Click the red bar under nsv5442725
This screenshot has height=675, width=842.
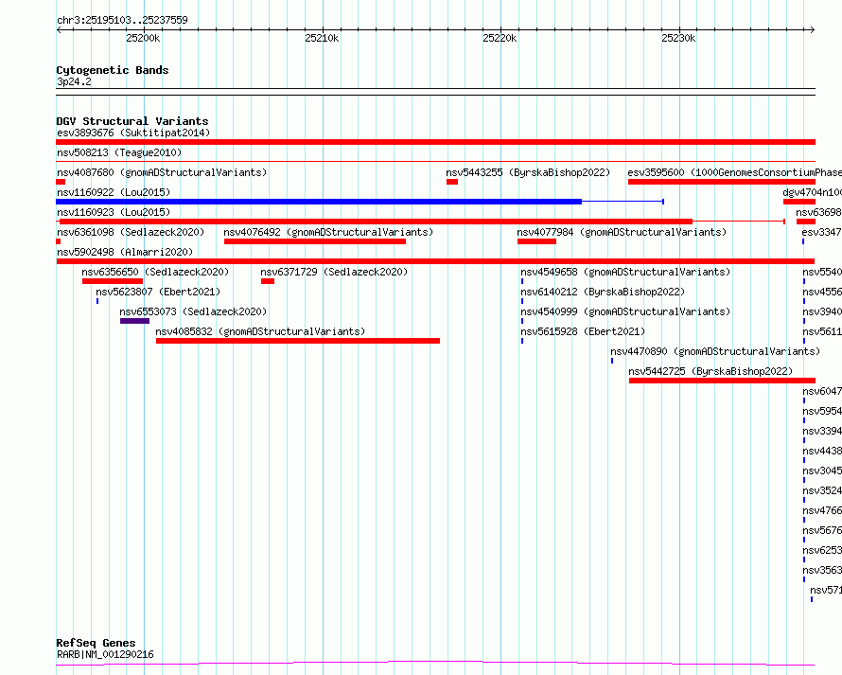(x=722, y=381)
